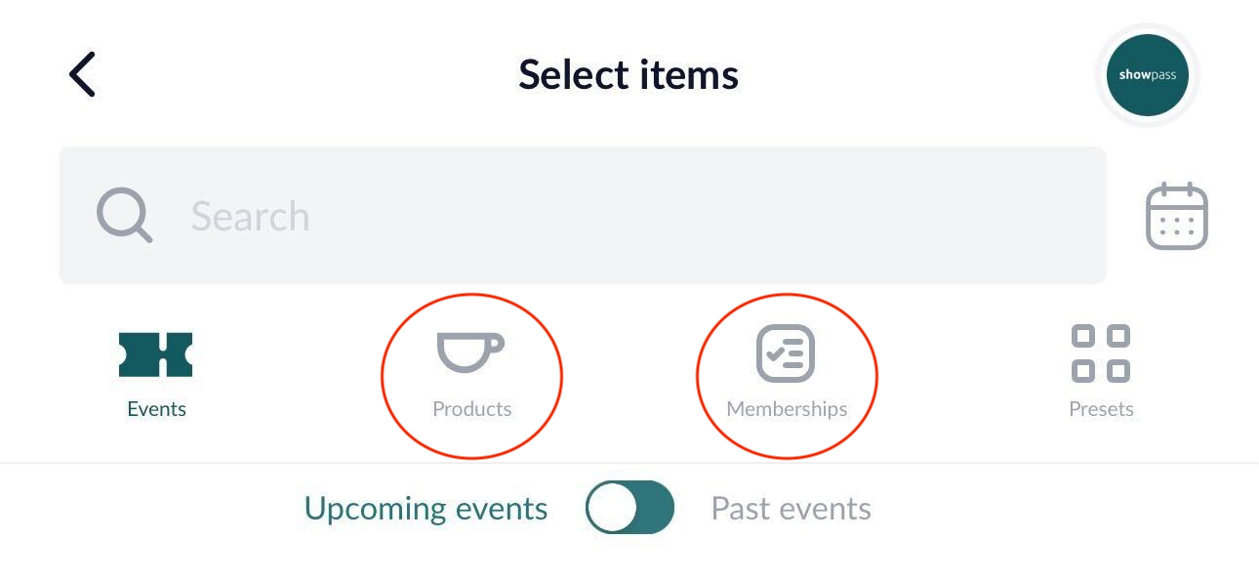Click the teal track of the events toggle
Image resolution: width=1259 pixels, height=580 pixels.
click(656, 508)
